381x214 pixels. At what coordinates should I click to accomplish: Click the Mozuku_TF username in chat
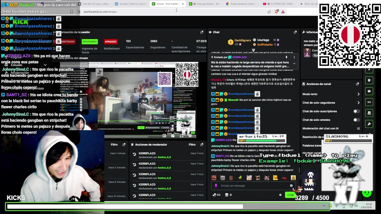pyautogui.click(x=218, y=80)
